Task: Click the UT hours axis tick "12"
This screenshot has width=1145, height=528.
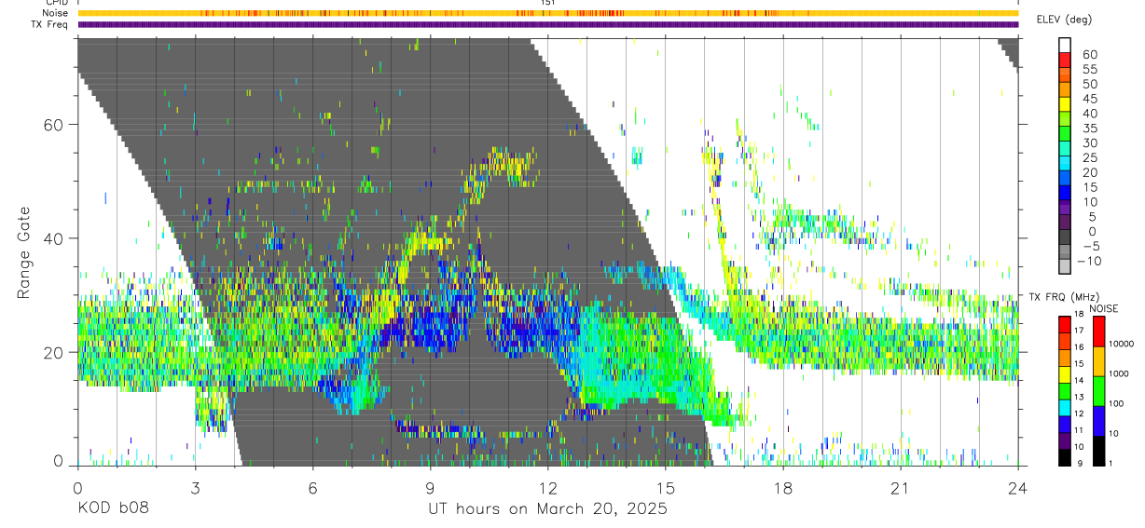Action: click(x=547, y=488)
